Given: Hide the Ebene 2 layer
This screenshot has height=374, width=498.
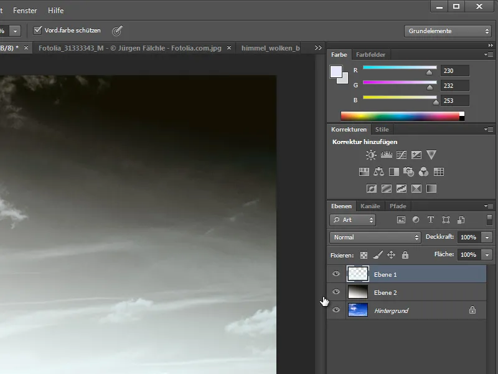Looking at the screenshot, I should [x=336, y=292].
